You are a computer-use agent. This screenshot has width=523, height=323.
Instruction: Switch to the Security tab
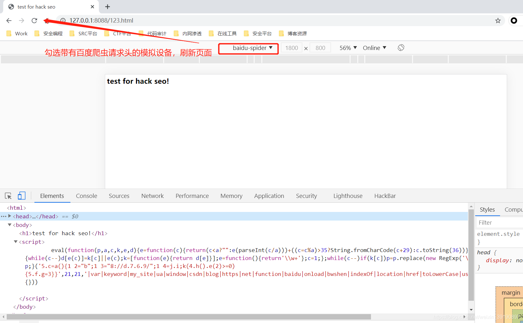[306, 196]
